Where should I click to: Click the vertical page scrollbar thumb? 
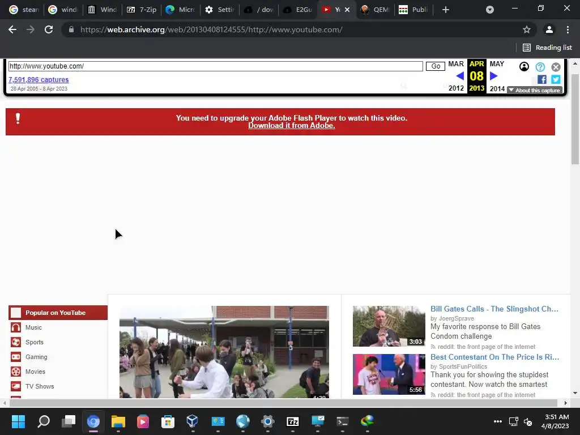[x=575, y=118]
